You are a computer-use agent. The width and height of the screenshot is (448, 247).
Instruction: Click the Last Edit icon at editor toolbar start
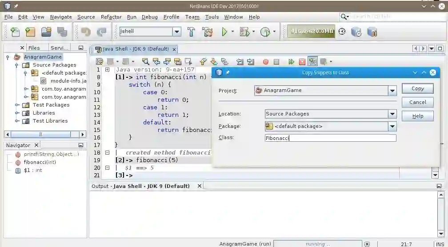point(100,61)
